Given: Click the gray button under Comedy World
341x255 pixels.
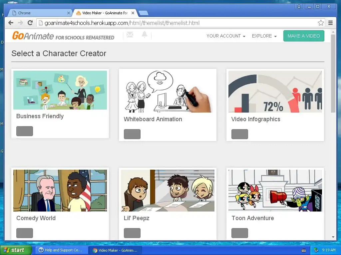Looking at the screenshot, I should (x=25, y=233).
